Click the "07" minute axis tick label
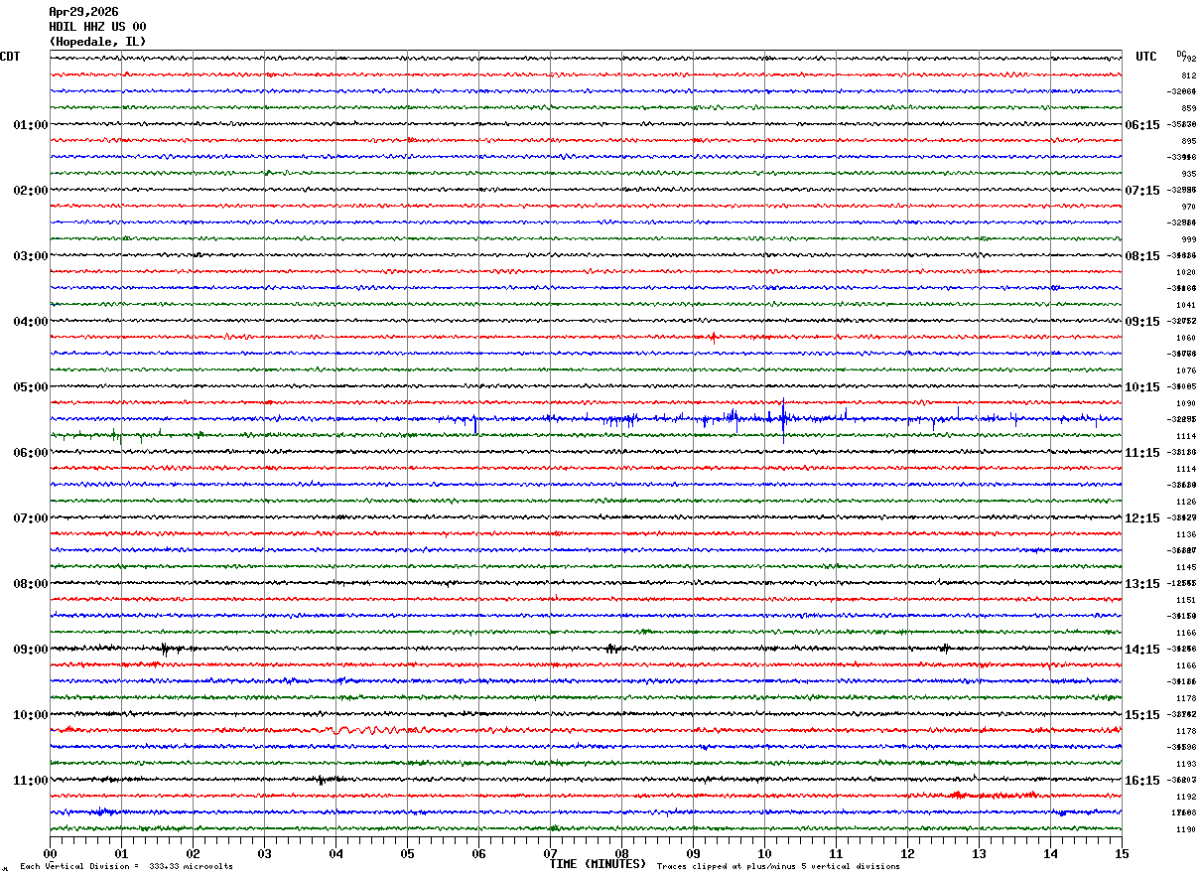The image size is (1201, 880). click(x=550, y=853)
